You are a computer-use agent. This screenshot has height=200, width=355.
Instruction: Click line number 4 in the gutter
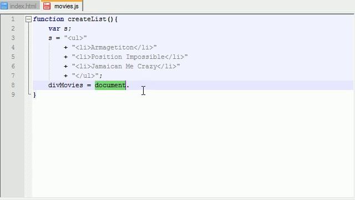[x=13, y=47]
